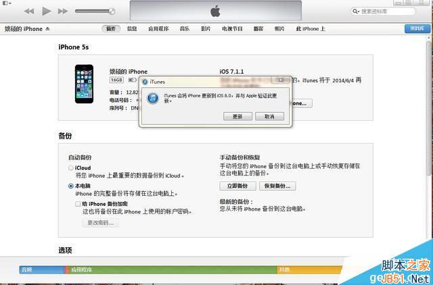Adjust the volume slider knob

[x=112, y=11]
